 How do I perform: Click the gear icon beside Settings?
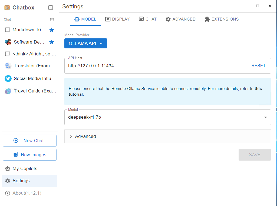coord(8,181)
